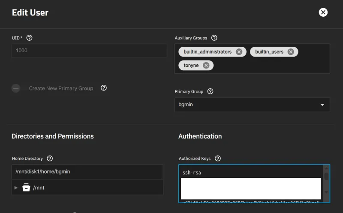343x213 pixels.
Task: Click the tonyne chip label
Action: pos(191,66)
